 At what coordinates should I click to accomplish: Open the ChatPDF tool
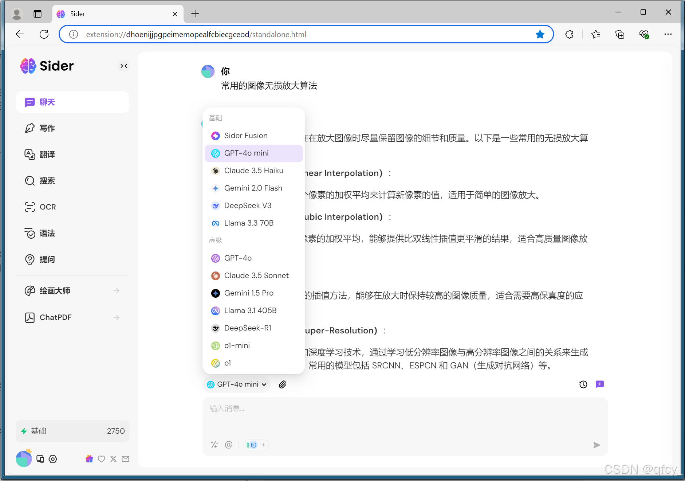(72, 317)
